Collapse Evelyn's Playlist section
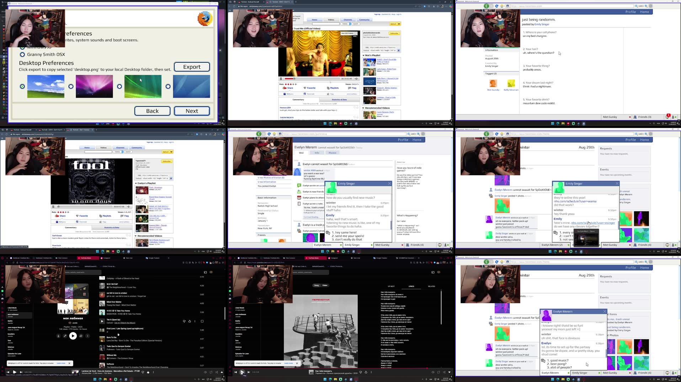 click(136, 183)
